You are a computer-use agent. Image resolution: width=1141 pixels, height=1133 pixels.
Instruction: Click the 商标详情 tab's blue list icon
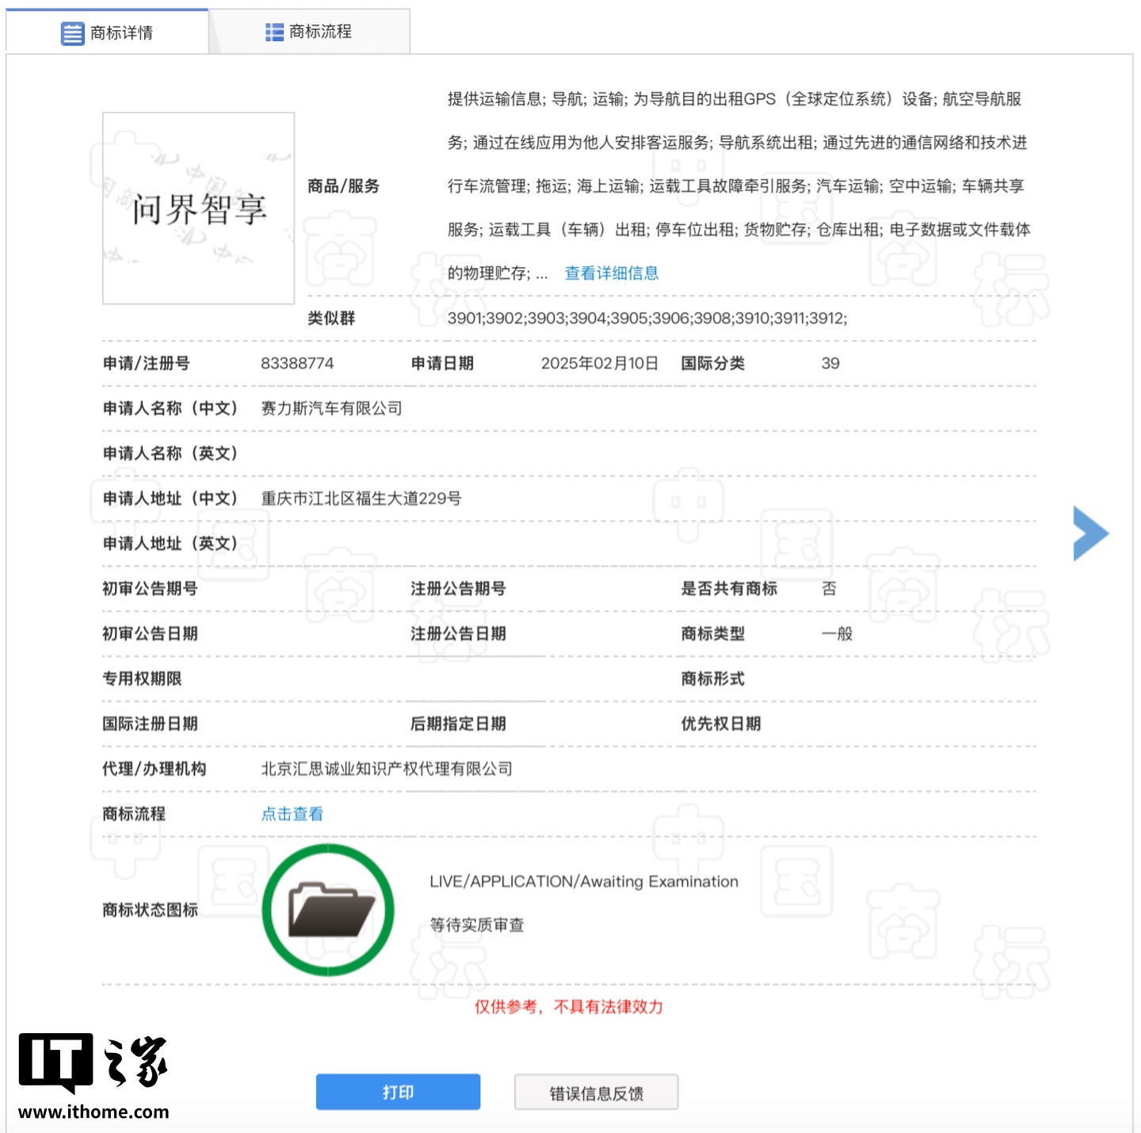tap(72, 33)
